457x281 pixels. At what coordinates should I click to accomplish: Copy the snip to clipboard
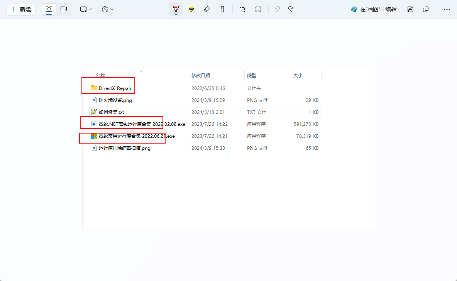tap(425, 9)
